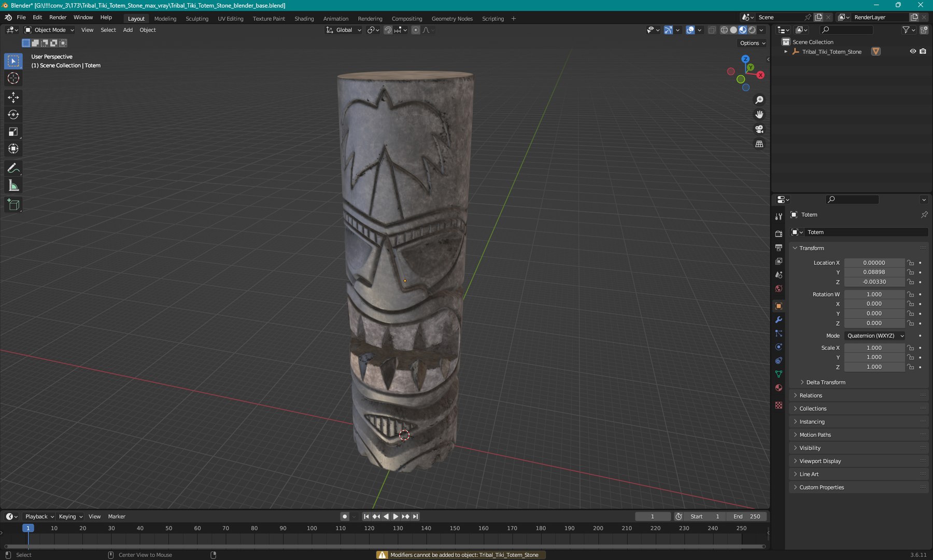Activate the Move tool

[x=13, y=97]
